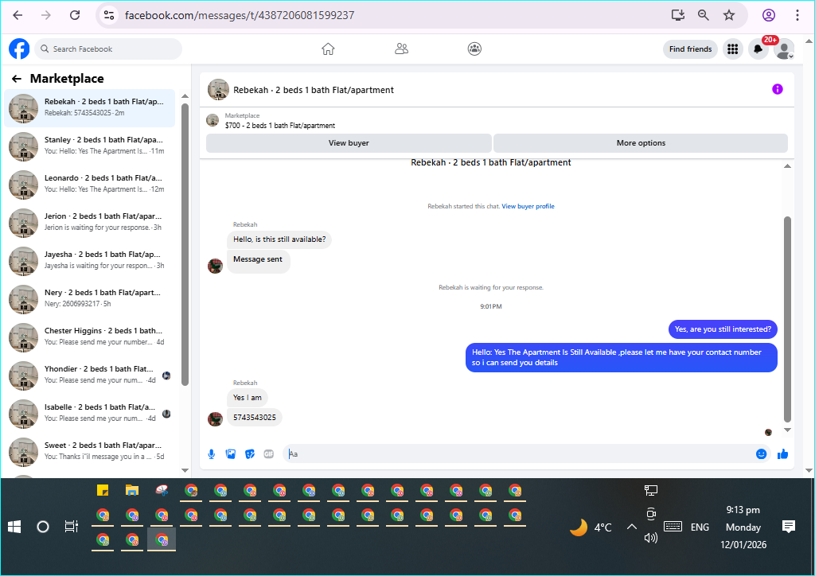Viewport: 815px width, 576px height.
Task: Open the Windows Start menu
Action: pos(14,527)
